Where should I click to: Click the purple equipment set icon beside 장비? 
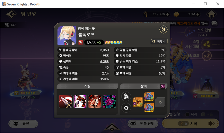click(x=163, y=86)
